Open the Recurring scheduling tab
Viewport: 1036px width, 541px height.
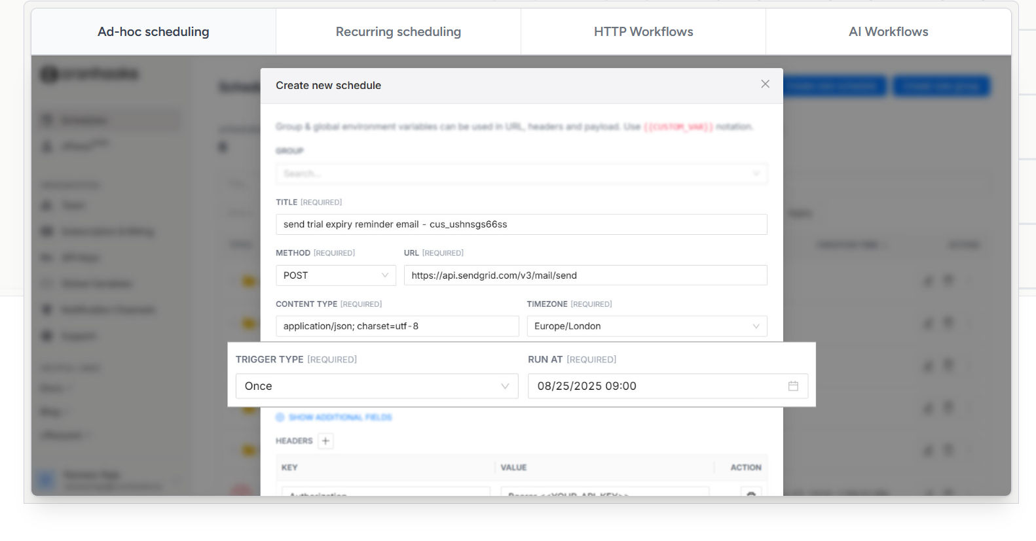tap(398, 31)
